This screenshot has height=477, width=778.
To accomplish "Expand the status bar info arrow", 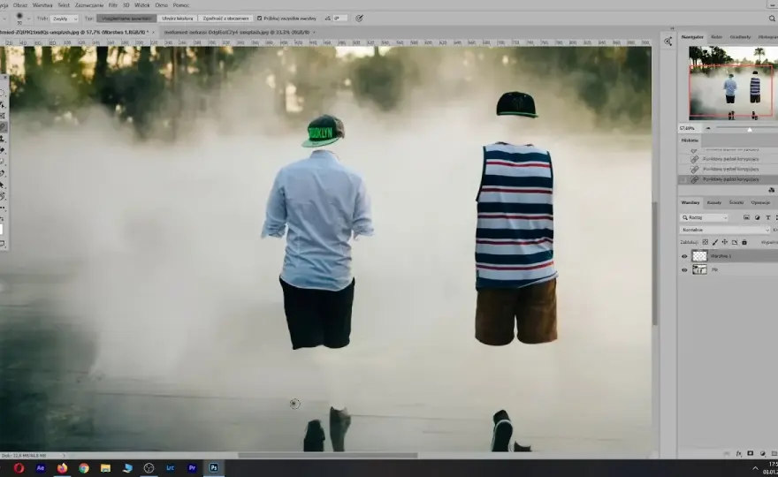I will 64,455.
